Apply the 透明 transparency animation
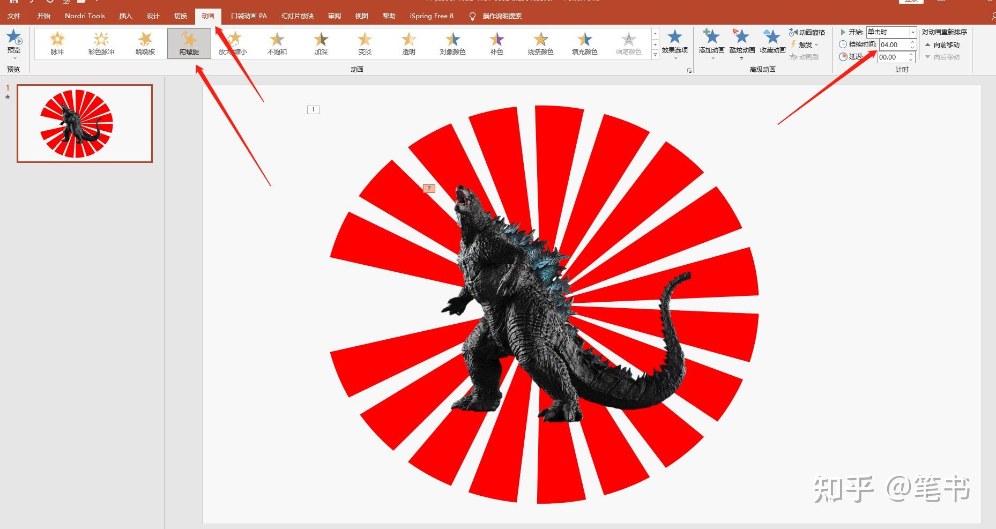Screen dimensions: 996x529 click(x=409, y=43)
